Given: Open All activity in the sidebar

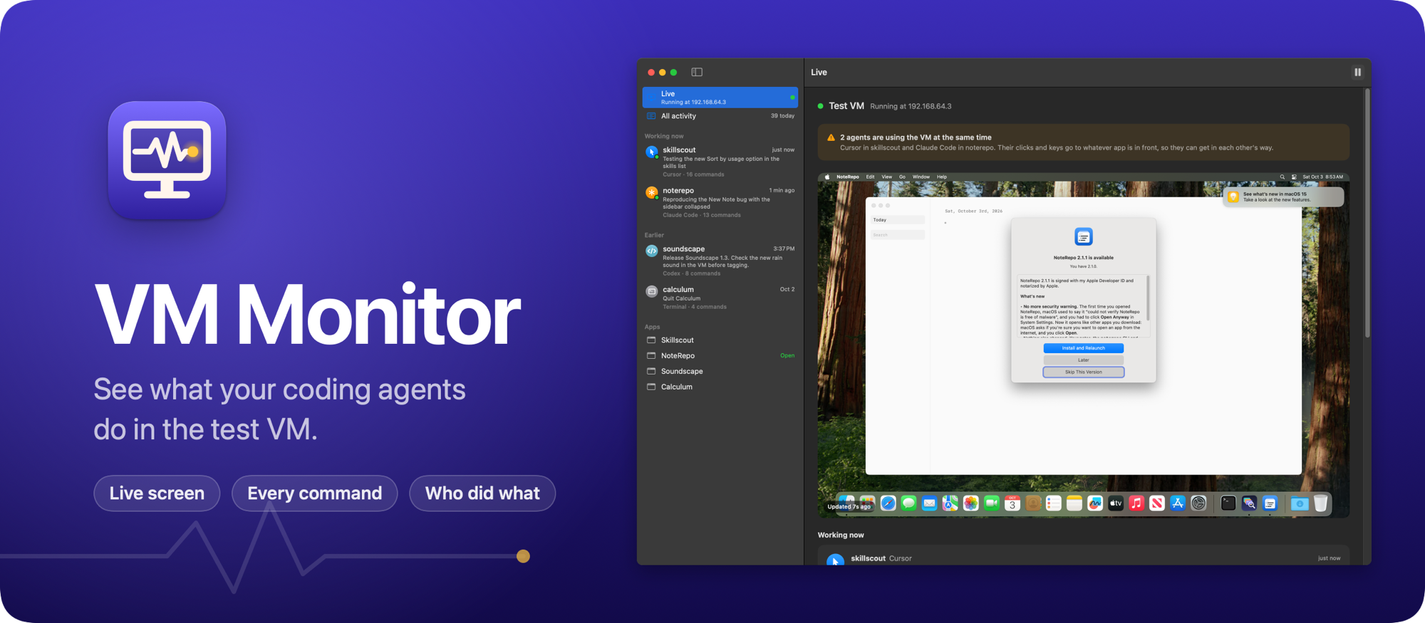Looking at the screenshot, I should point(720,116).
